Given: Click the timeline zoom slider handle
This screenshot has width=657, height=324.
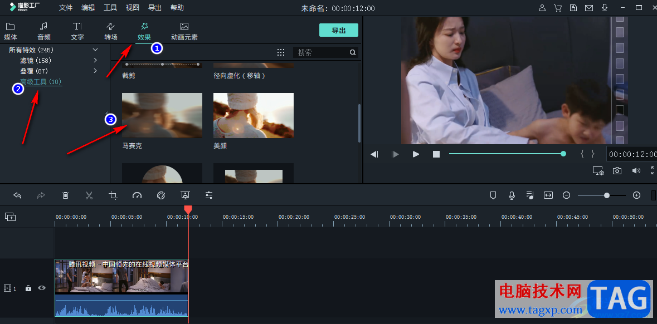Looking at the screenshot, I should [607, 195].
